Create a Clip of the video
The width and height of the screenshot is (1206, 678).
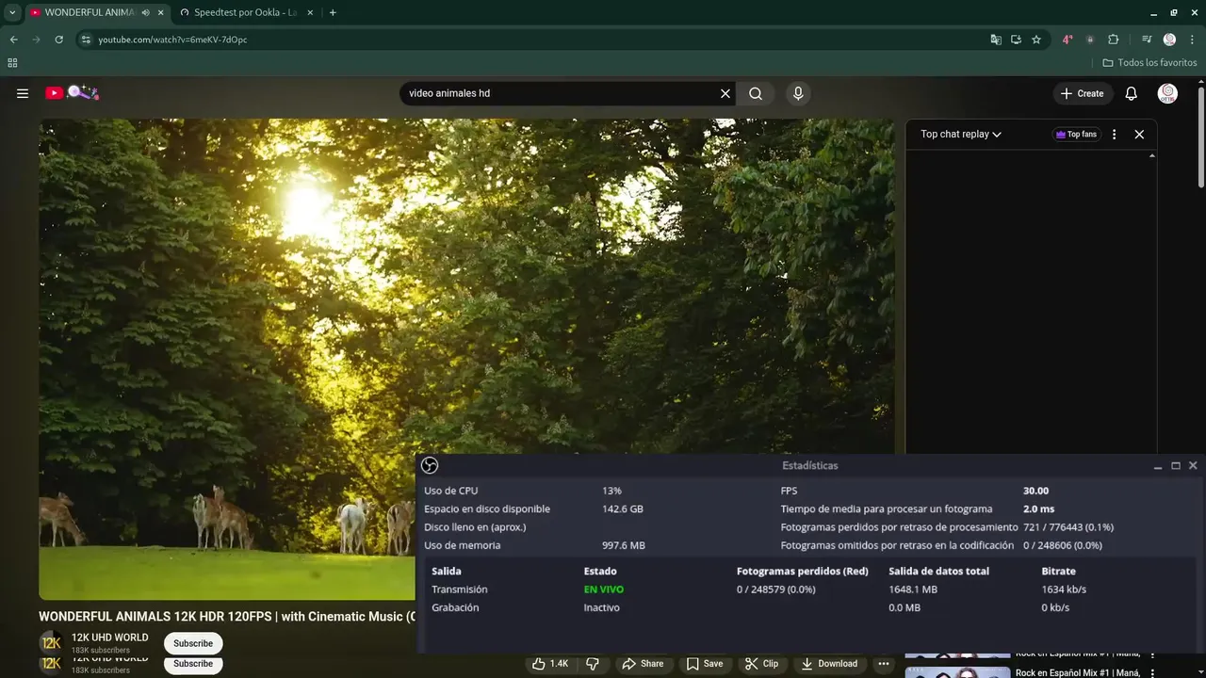coord(761,664)
